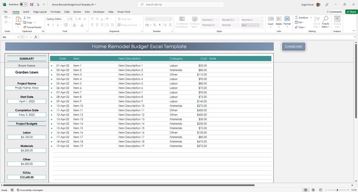This screenshot has height=192, width=358.
Task: Click the Paste clipboard icon
Action: pyautogui.click(x=18, y=20)
